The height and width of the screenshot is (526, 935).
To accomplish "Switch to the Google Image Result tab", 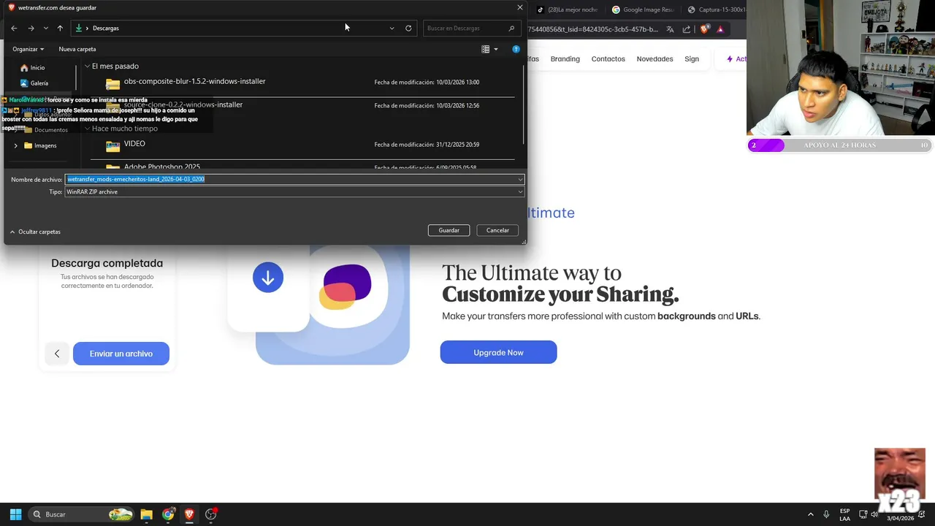I will point(642,9).
